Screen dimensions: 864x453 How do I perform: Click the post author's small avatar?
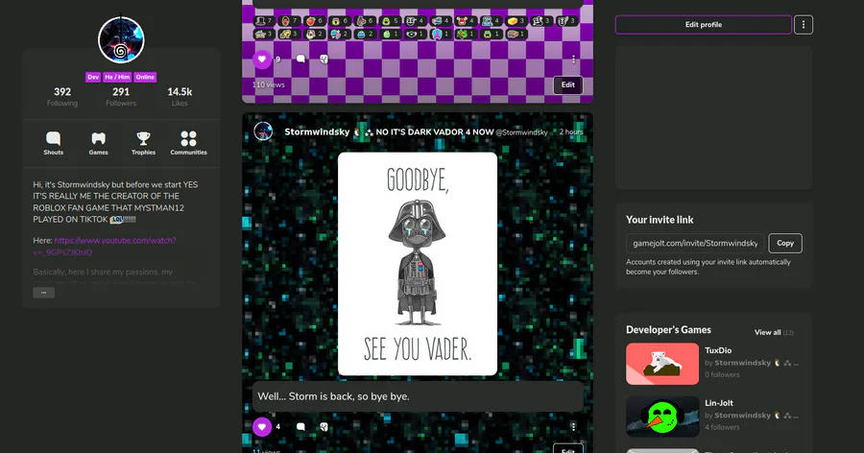263,131
